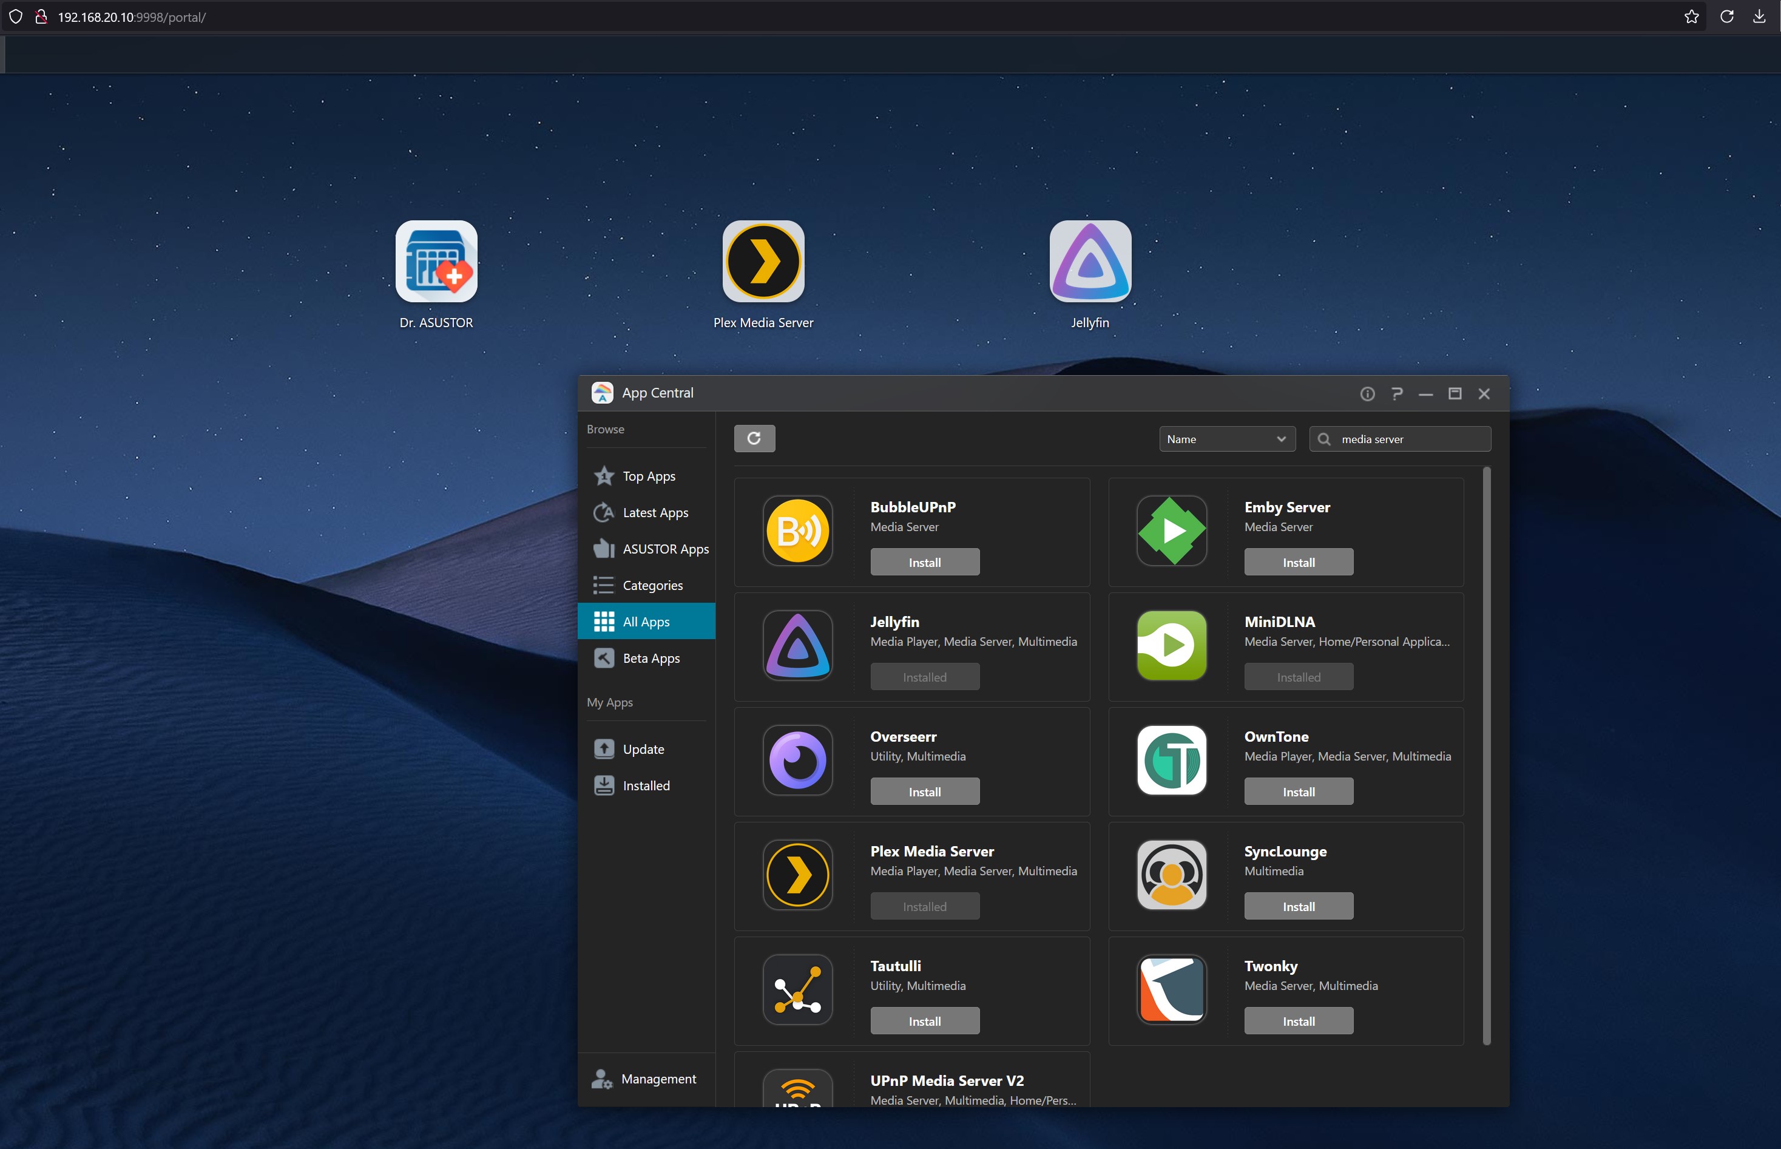Launch Plex Media Server desktop icon
The height and width of the screenshot is (1149, 1781).
tap(763, 262)
